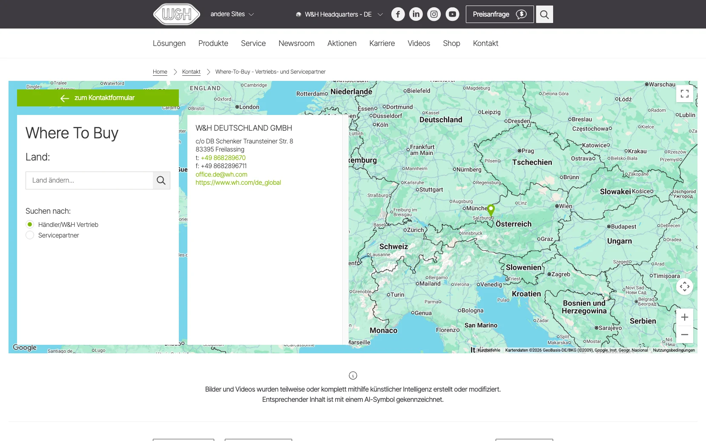Click the Tschechien label on map
The width and height of the screenshot is (706, 441).
click(532, 162)
